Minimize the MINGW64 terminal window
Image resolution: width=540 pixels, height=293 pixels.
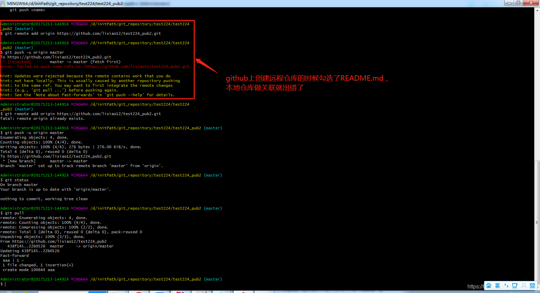[x=509, y=3]
